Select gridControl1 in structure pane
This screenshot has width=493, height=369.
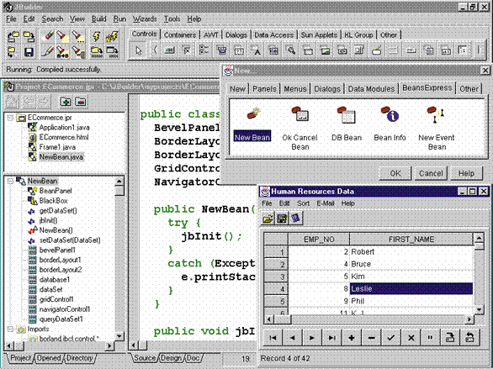point(56,299)
